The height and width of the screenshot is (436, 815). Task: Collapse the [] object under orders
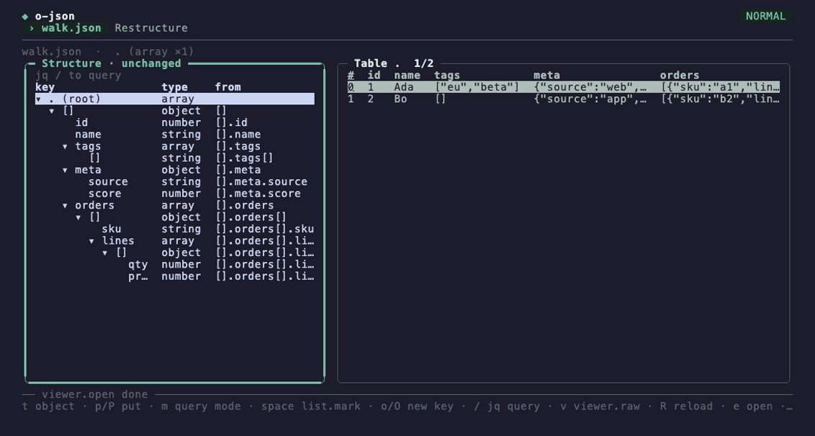[78, 217]
